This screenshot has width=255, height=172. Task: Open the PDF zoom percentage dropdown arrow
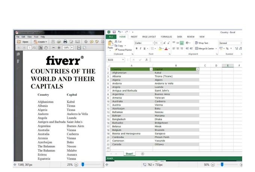tap(72, 48)
